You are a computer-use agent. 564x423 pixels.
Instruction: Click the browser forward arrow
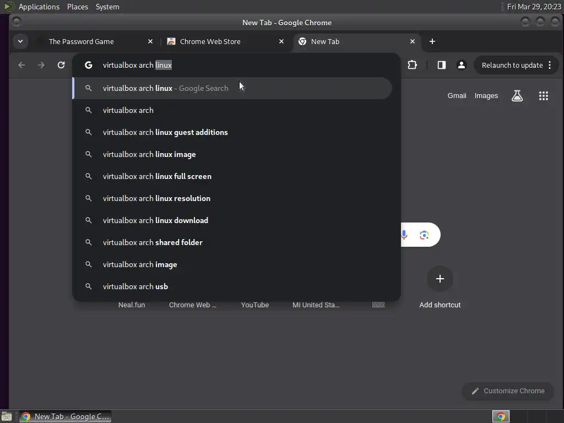(41, 65)
